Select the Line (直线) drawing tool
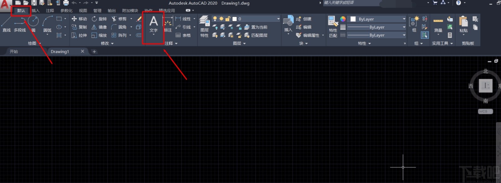501x183 pixels. [7, 24]
